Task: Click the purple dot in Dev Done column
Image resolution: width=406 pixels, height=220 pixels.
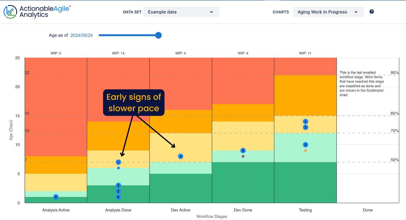Action: (243, 156)
